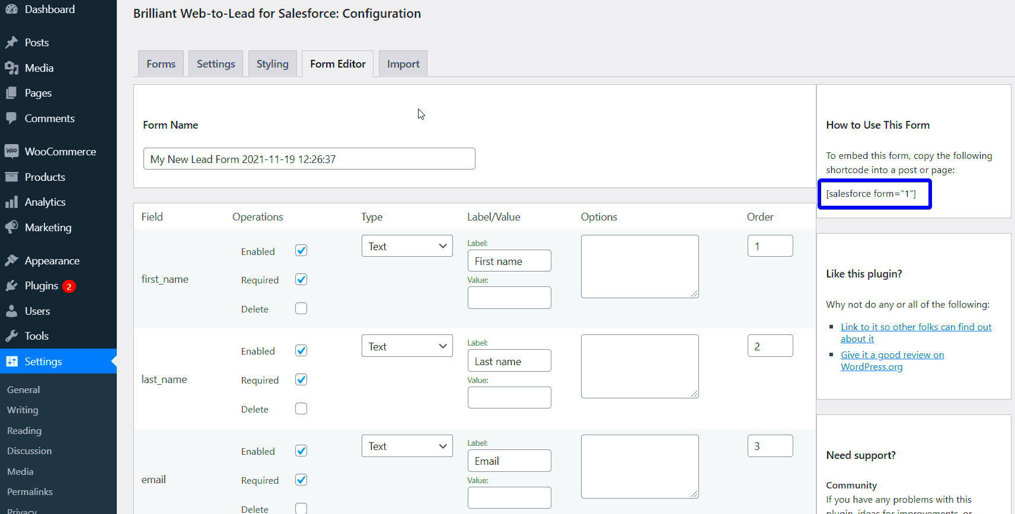Toggle last_name Required checkbox

(301, 379)
